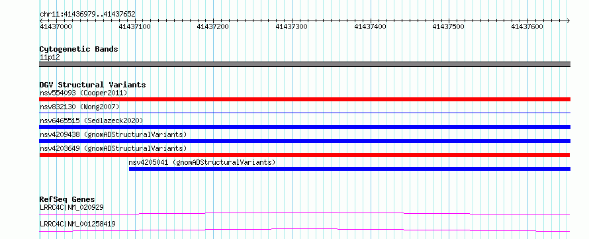Image resolution: width=589 pixels, height=239 pixels.
Task: Click ruler position 41437400
Action: pos(371,26)
